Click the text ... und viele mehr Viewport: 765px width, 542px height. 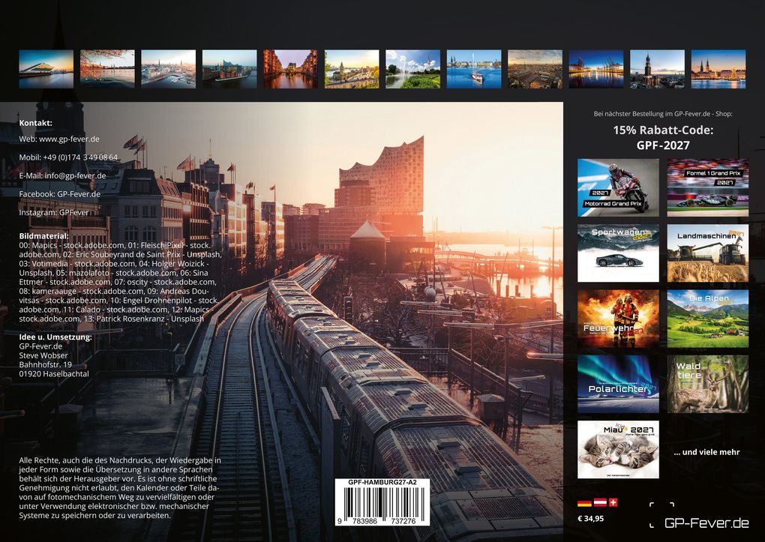tap(706, 452)
